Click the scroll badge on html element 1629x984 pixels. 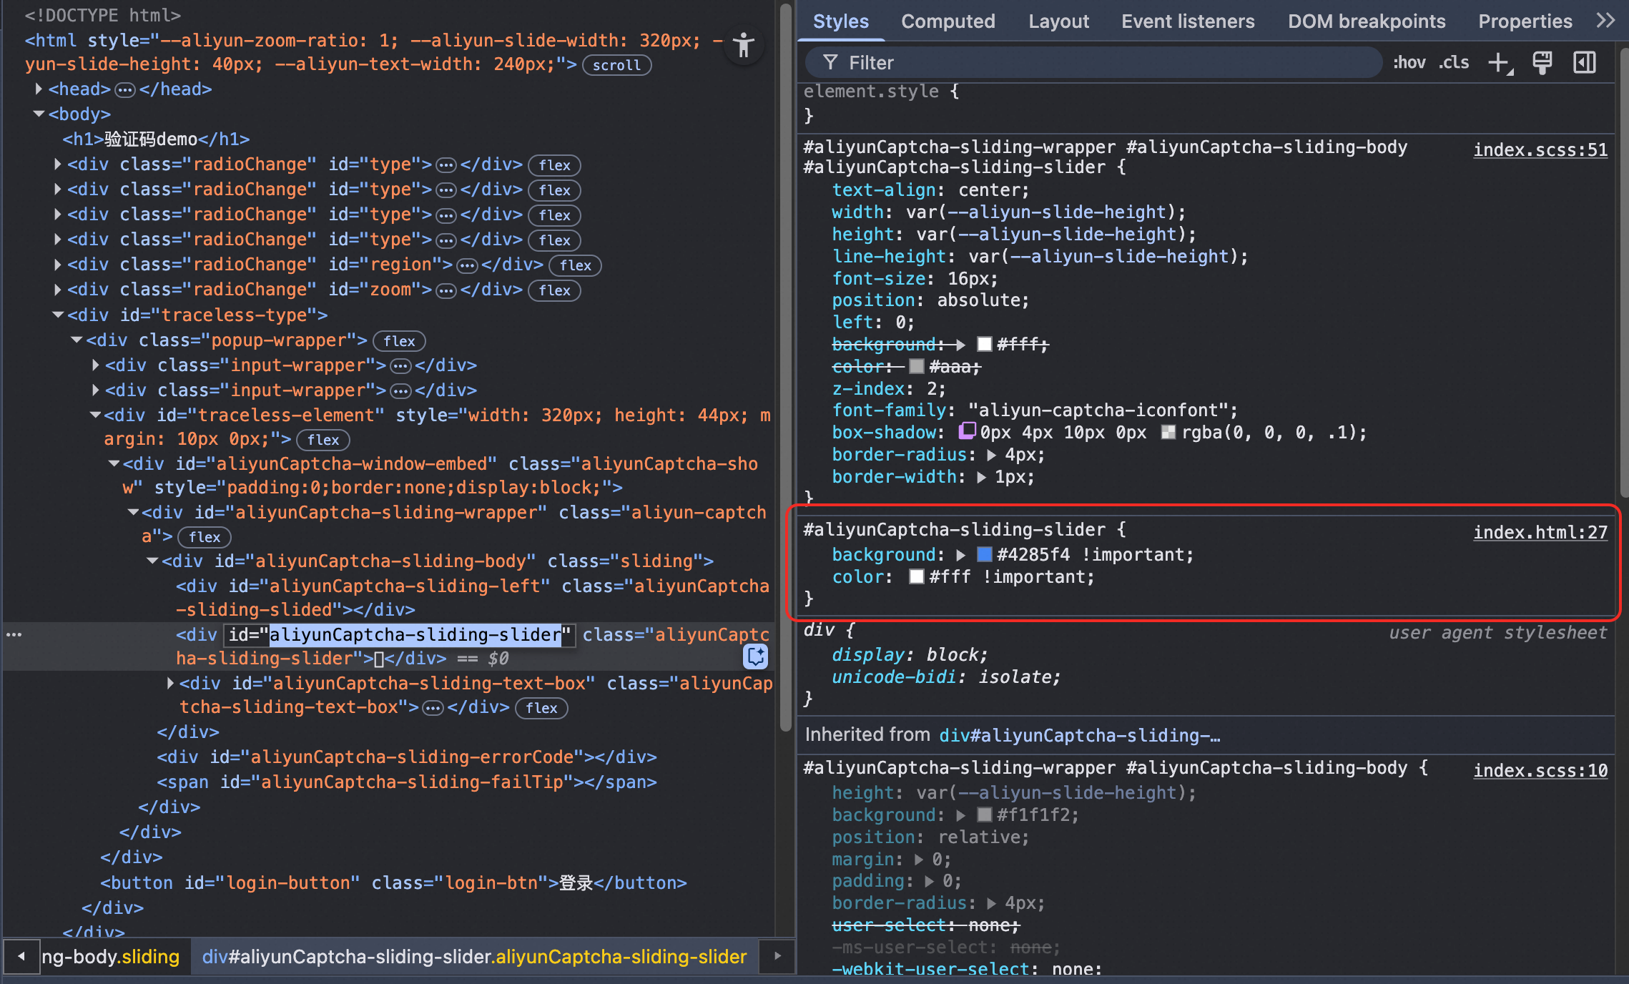click(616, 65)
